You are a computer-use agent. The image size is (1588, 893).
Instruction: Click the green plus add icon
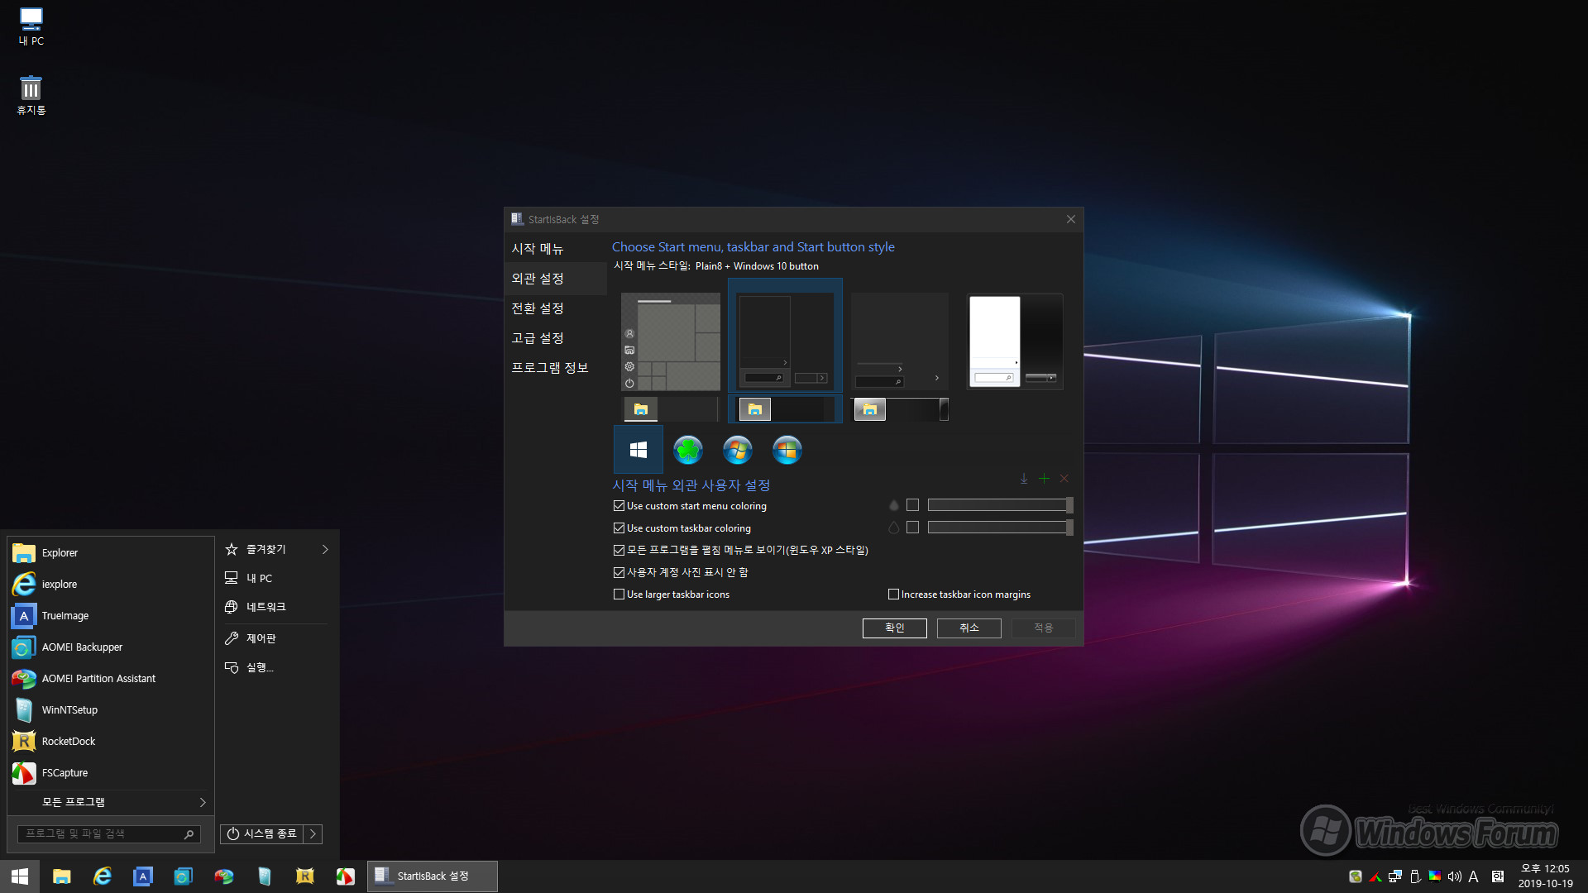coord(1044,479)
